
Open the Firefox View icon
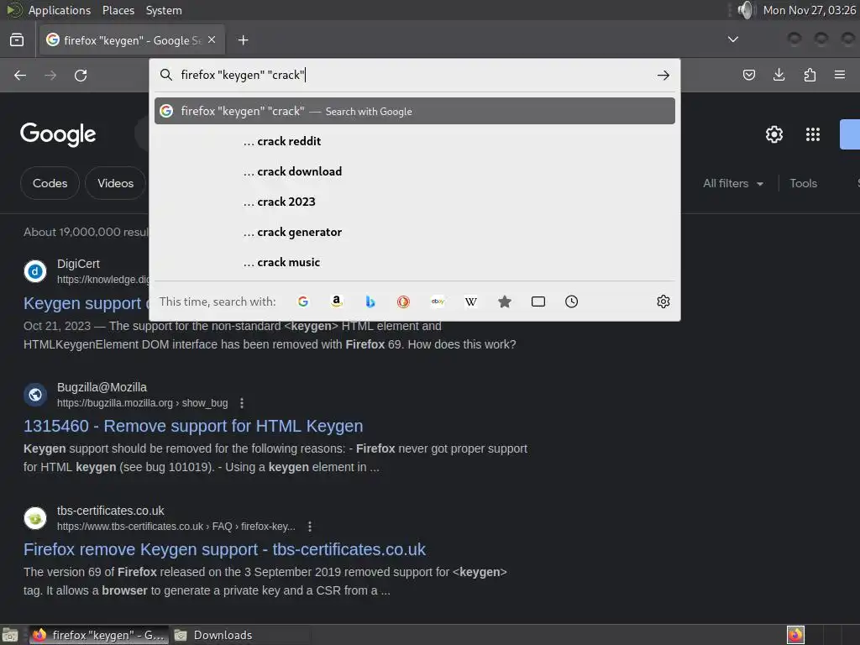point(17,40)
